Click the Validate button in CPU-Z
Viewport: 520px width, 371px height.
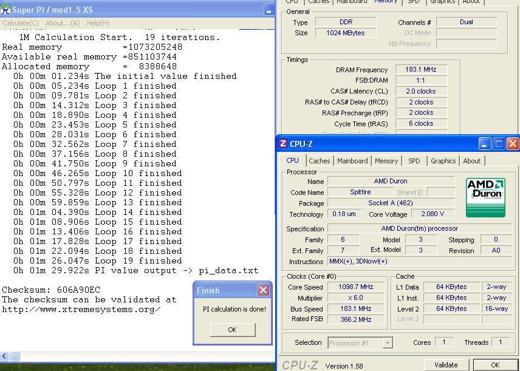pyautogui.click(x=446, y=365)
